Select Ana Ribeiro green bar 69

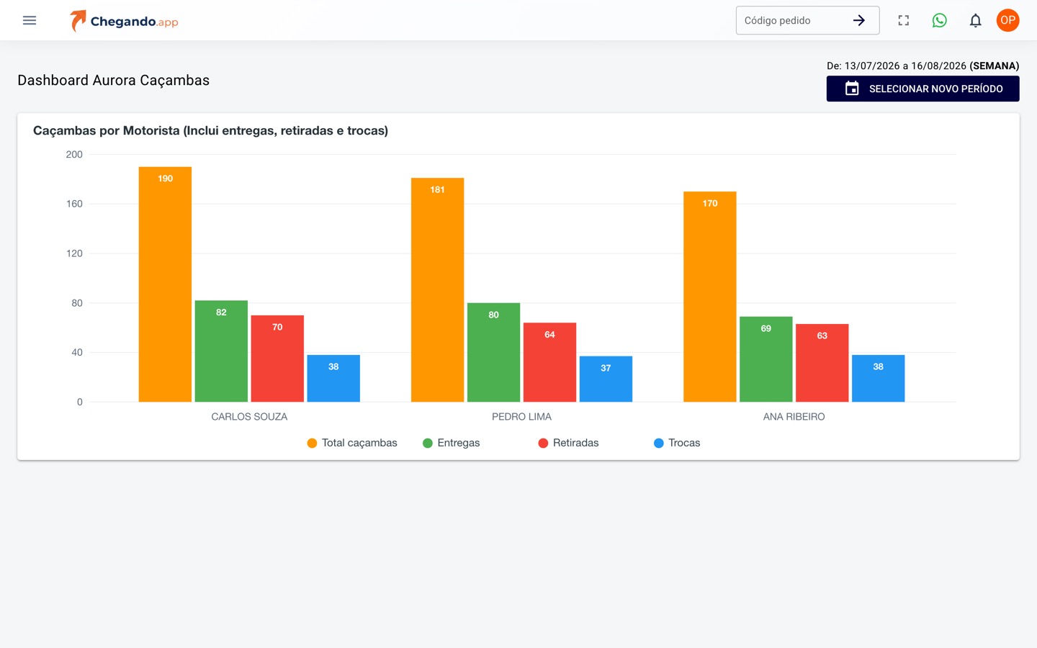[766, 359]
